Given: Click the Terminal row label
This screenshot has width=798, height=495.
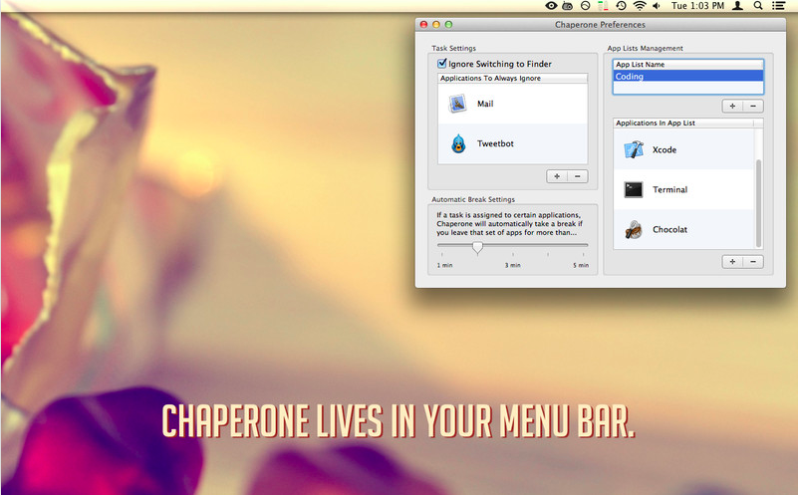Looking at the screenshot, I should click(x=669, y=190).
